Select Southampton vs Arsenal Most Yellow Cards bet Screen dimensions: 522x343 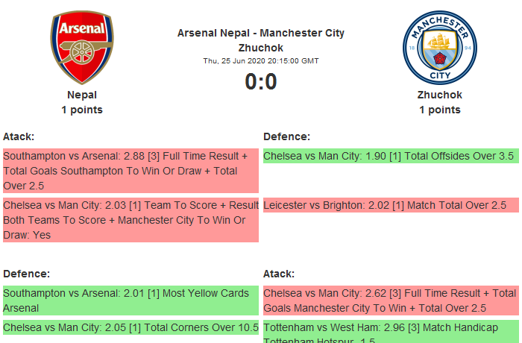130,300
